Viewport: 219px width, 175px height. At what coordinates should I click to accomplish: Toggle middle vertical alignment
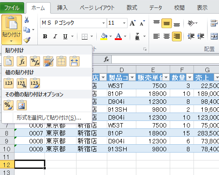167,23
